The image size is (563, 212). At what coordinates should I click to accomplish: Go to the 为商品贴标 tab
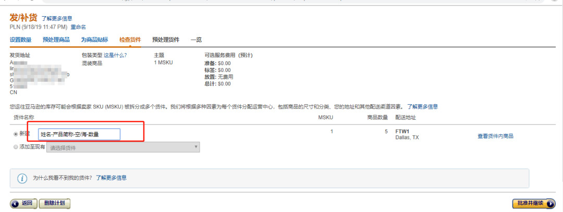click(94, 40)
